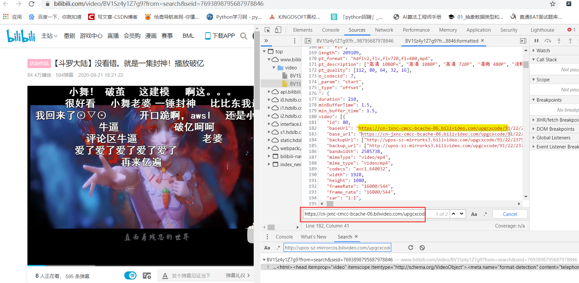Open the 写文章-CSDN博客 bookmark

[x=113, y=17]
